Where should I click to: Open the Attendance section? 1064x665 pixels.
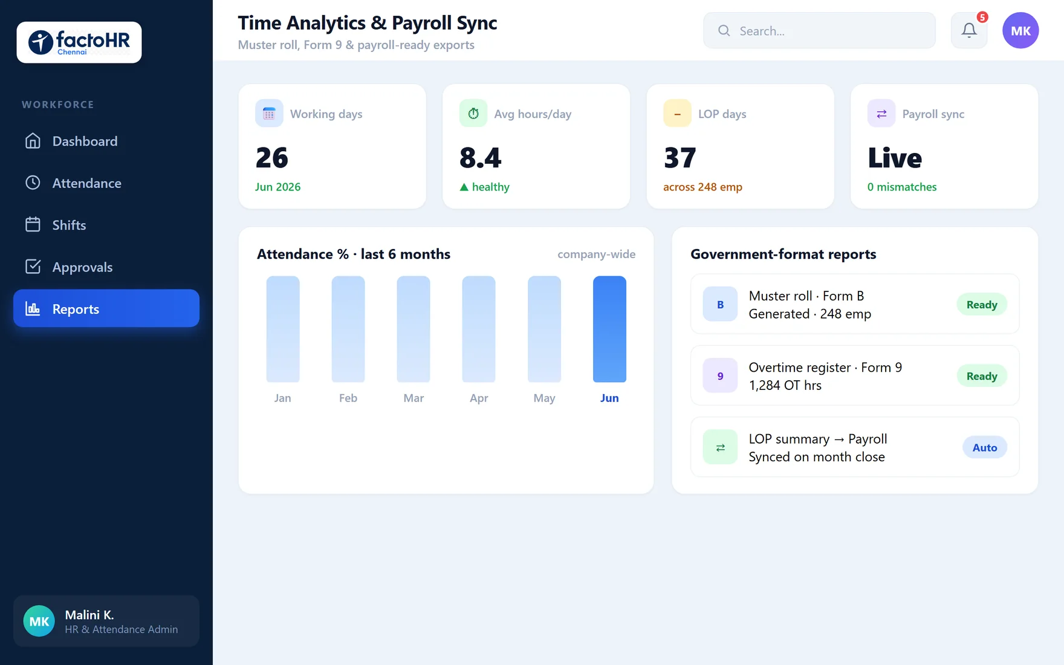pyautogui.click(x=106, y=183)
